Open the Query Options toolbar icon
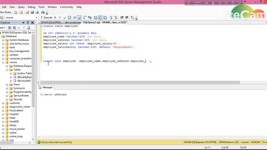 [74, 17]
